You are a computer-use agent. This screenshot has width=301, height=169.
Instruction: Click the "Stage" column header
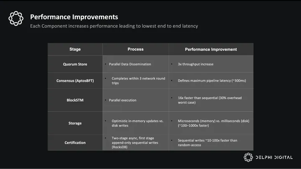[x=75, y=50]
